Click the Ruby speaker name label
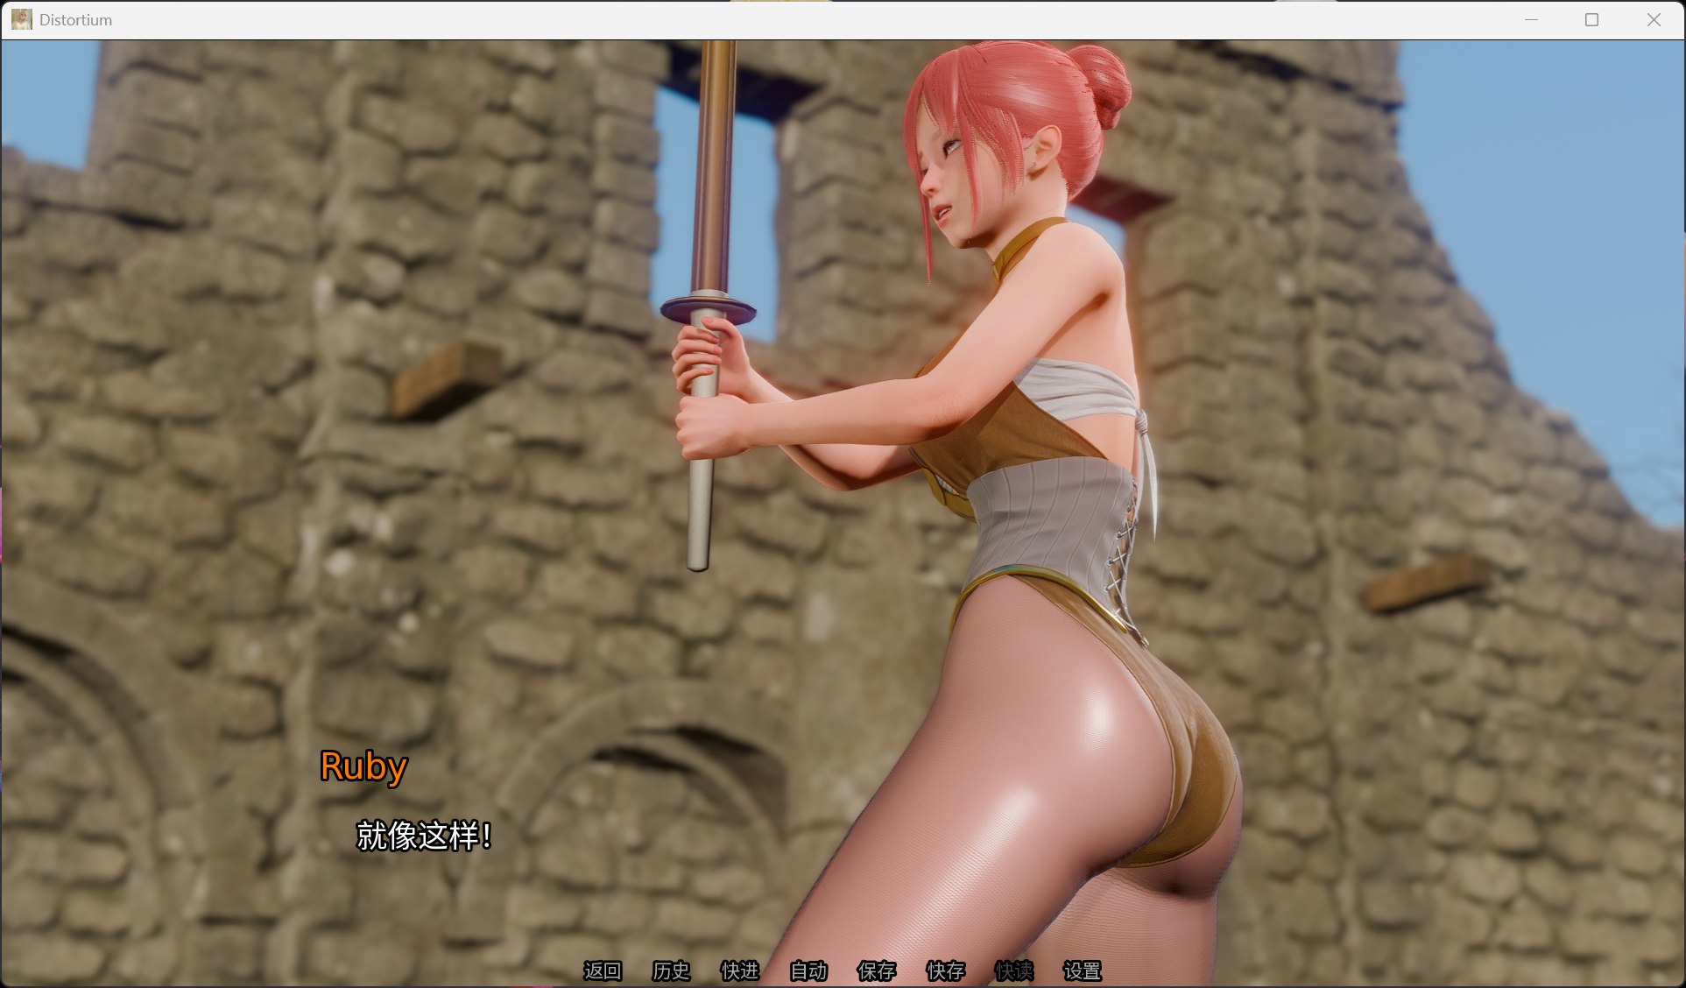 363,766
